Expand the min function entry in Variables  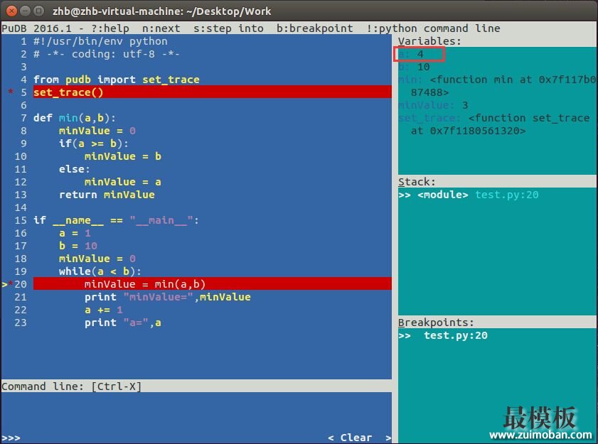(x=491, y=80)
